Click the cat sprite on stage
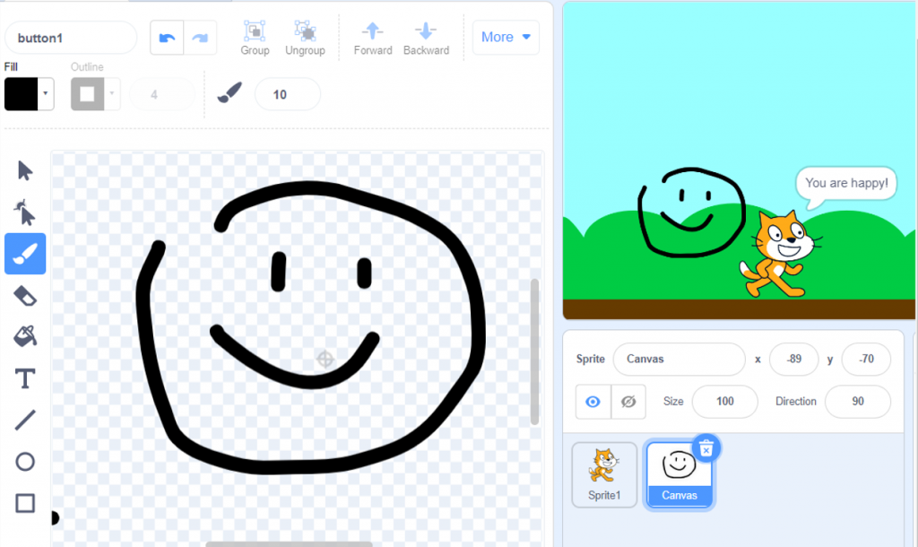 [781, 255]
